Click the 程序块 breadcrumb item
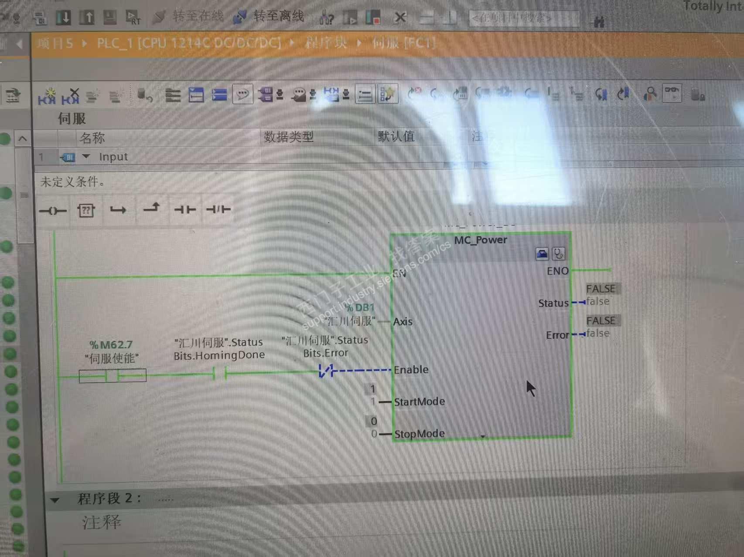744x557 pixels. 326,43
